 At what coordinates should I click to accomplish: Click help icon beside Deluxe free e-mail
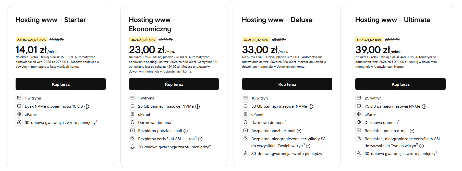pos(299,131)
